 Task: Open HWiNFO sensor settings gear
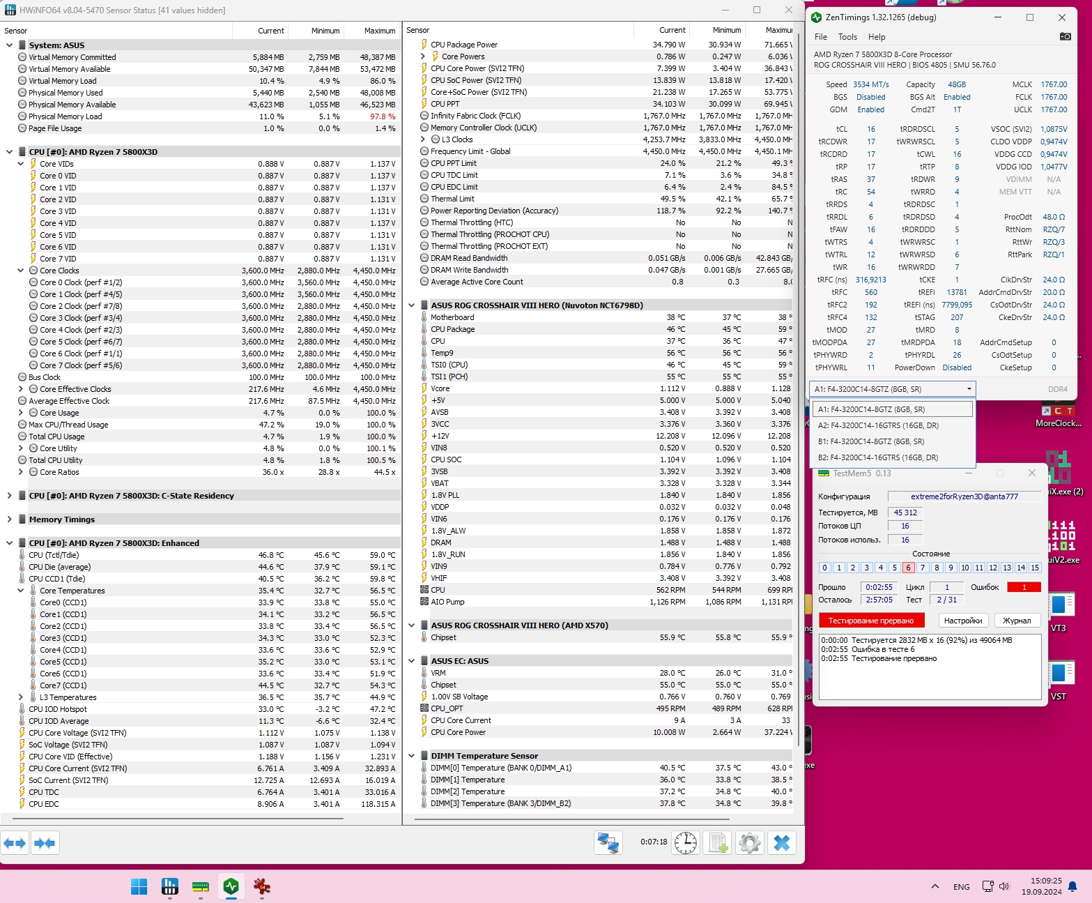(750, 843)
